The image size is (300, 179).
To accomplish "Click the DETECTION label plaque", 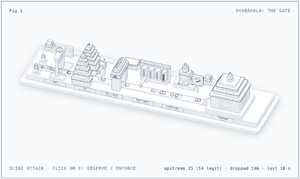I will (x=172, y=108).
